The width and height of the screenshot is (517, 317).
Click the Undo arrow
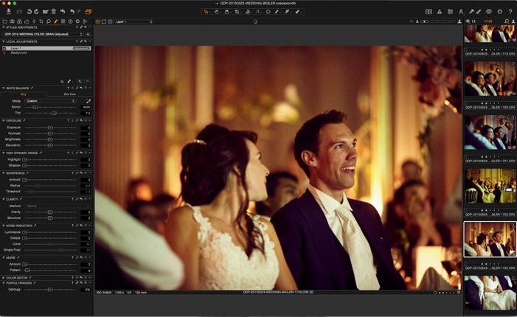click(x=72, y=12)
